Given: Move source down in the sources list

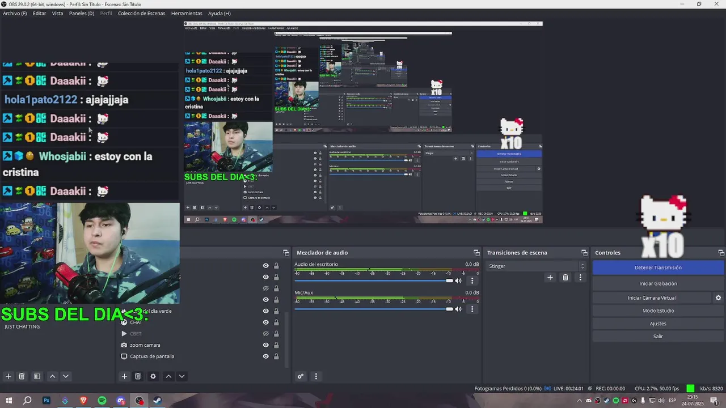Looking at the screenshot, I should pyautogui.click(x=182, y=376).
